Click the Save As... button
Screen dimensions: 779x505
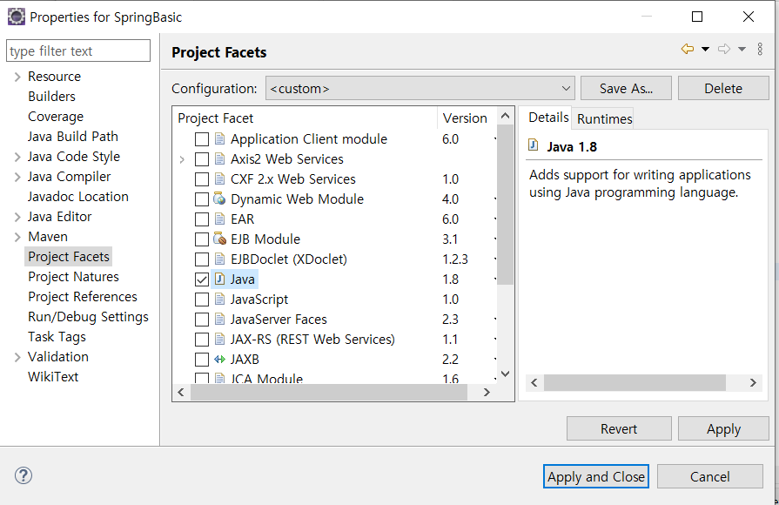coord(626,88)
